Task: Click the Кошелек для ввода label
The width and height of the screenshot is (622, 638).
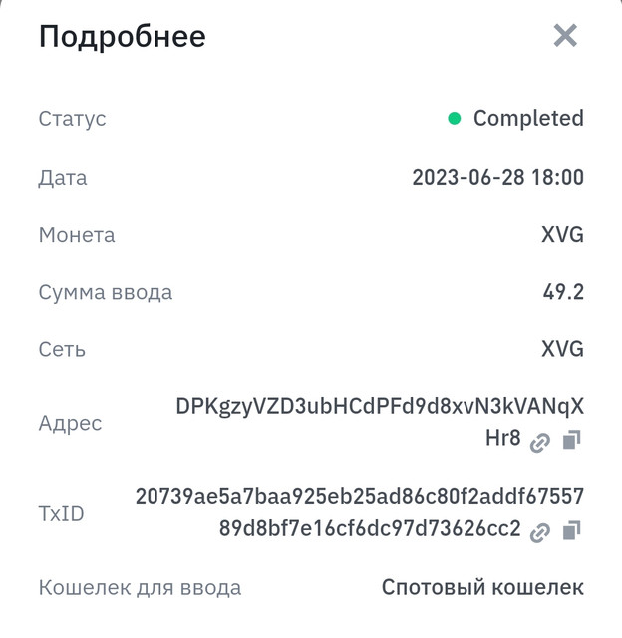Action: point(140,588)
